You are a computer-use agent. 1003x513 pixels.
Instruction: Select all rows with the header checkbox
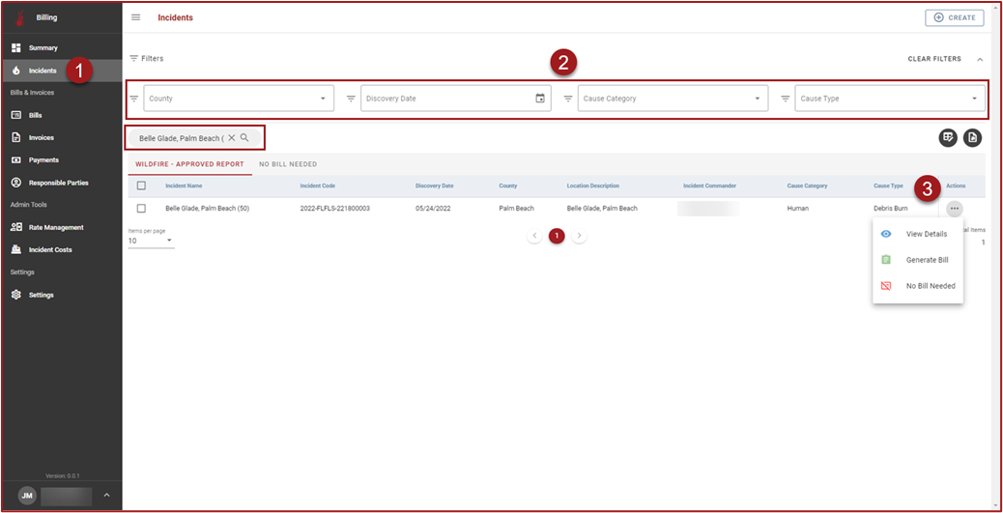point(141,185)
